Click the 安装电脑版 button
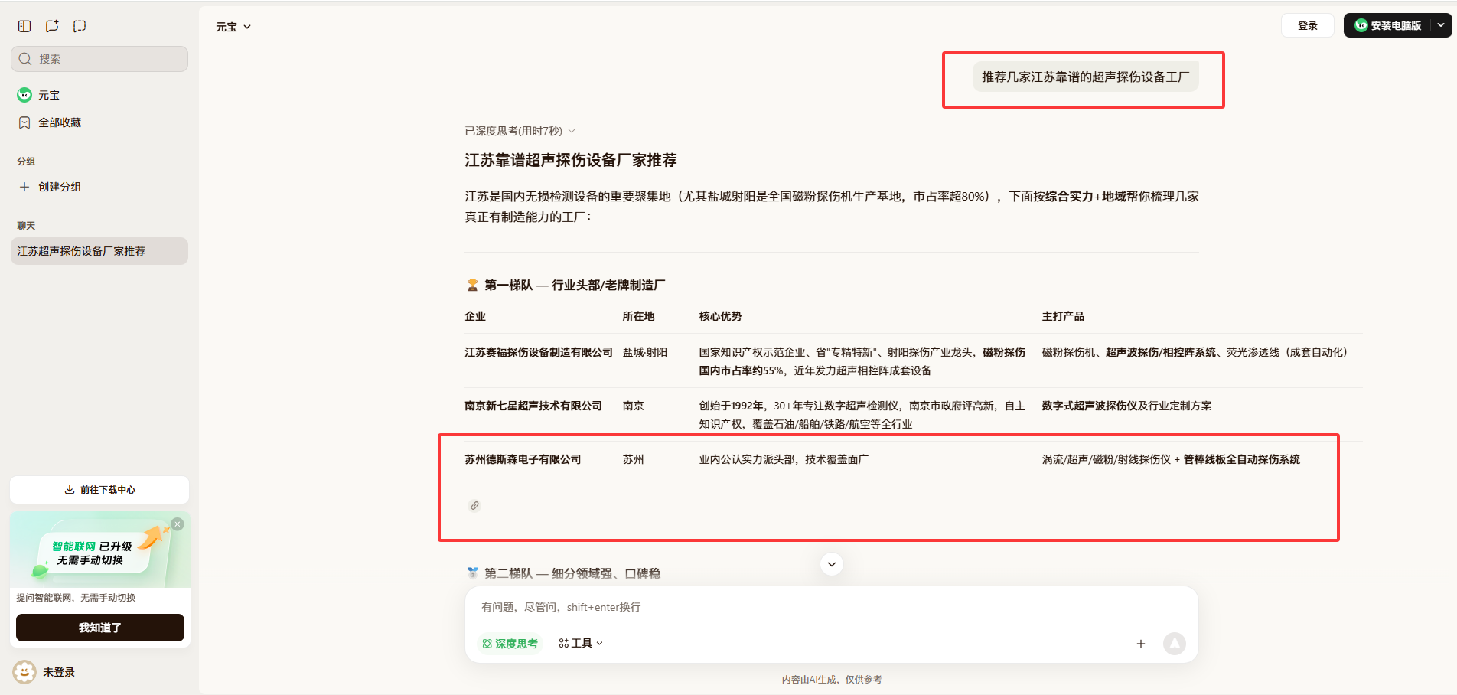Viewport: 1457px width, 695px height. [1388, 25]
